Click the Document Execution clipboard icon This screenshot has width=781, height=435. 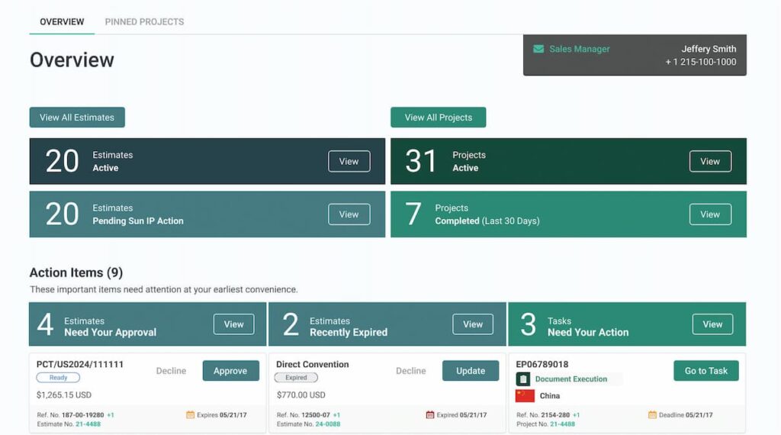pyautogui.click(x=523, y=379)
